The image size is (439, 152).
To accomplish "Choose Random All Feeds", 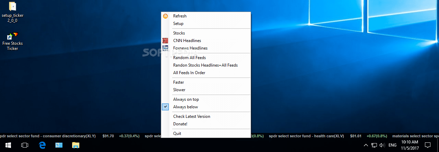I will pyautogui.click(x=206, y=58).
